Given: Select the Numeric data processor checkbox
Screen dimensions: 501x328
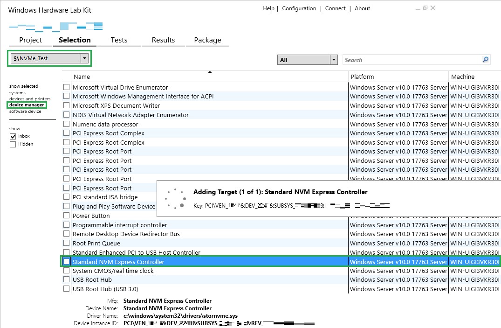Looking at the screenshot, I should tap(66, 124).
